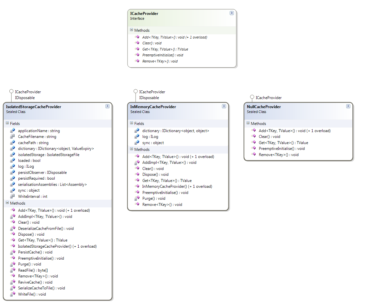Collapse Methods section in ICacheProvider interface
Viewport: 365px width, 303px height.
131,30
